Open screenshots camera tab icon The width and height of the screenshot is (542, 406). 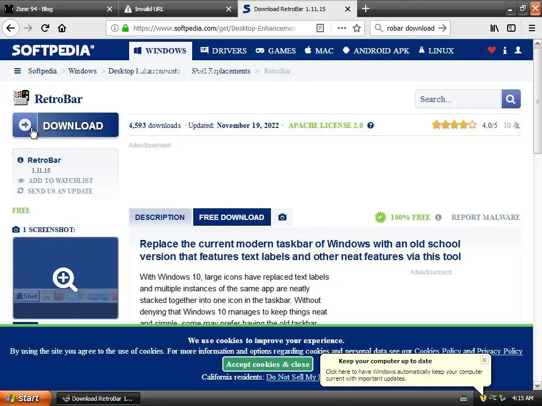tap(282, 217)
